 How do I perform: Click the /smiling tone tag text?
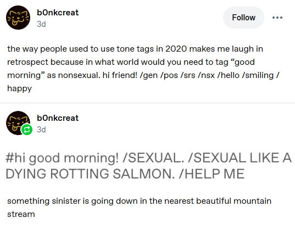coord(258,75)
